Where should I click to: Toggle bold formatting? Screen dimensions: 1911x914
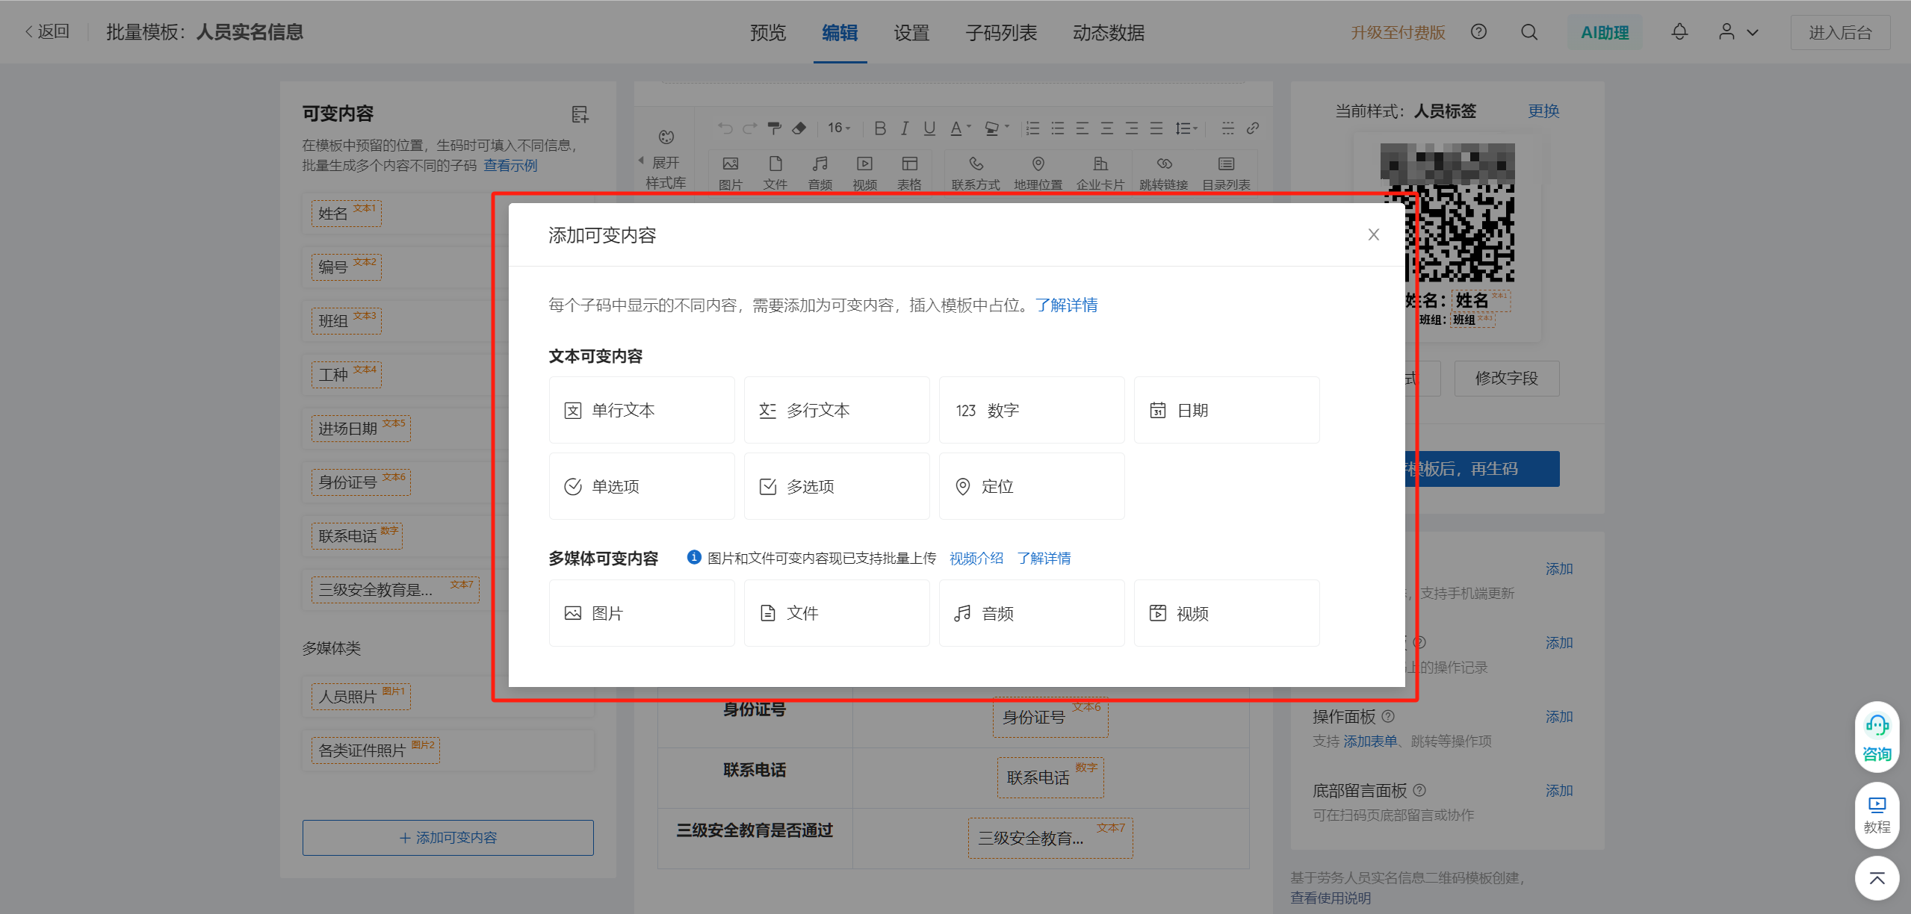[x=880, y=128]
